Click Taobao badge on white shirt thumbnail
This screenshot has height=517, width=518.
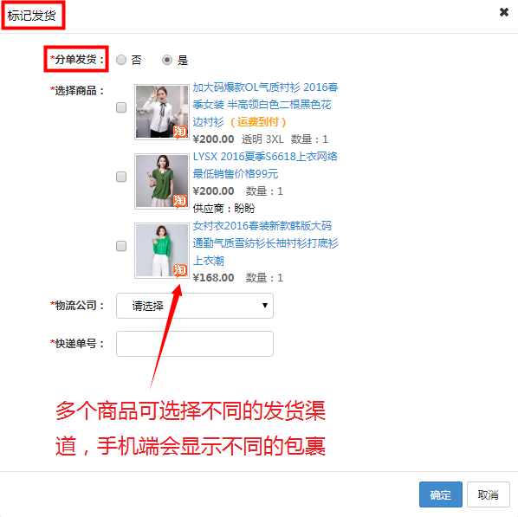[180, 132]
